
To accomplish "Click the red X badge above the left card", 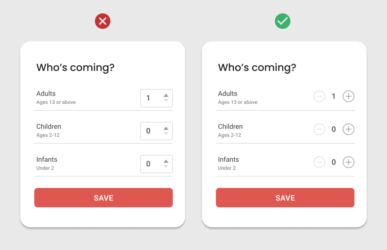I will tap(102, 21).
